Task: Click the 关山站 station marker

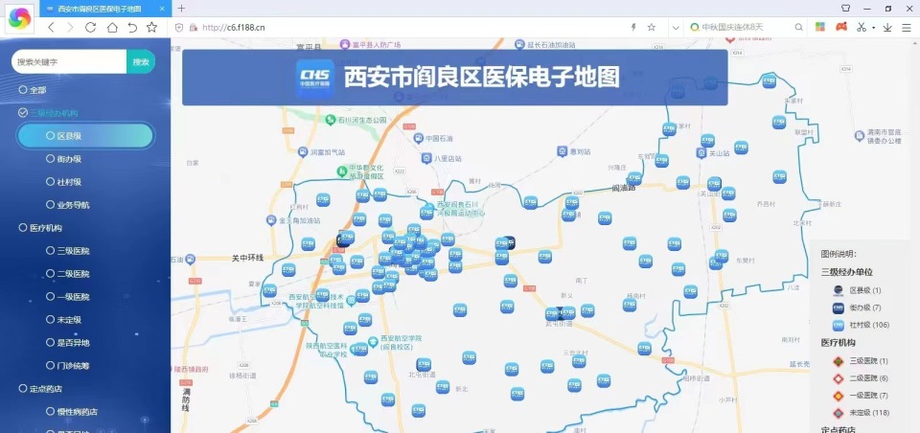Action: (701, 152)
